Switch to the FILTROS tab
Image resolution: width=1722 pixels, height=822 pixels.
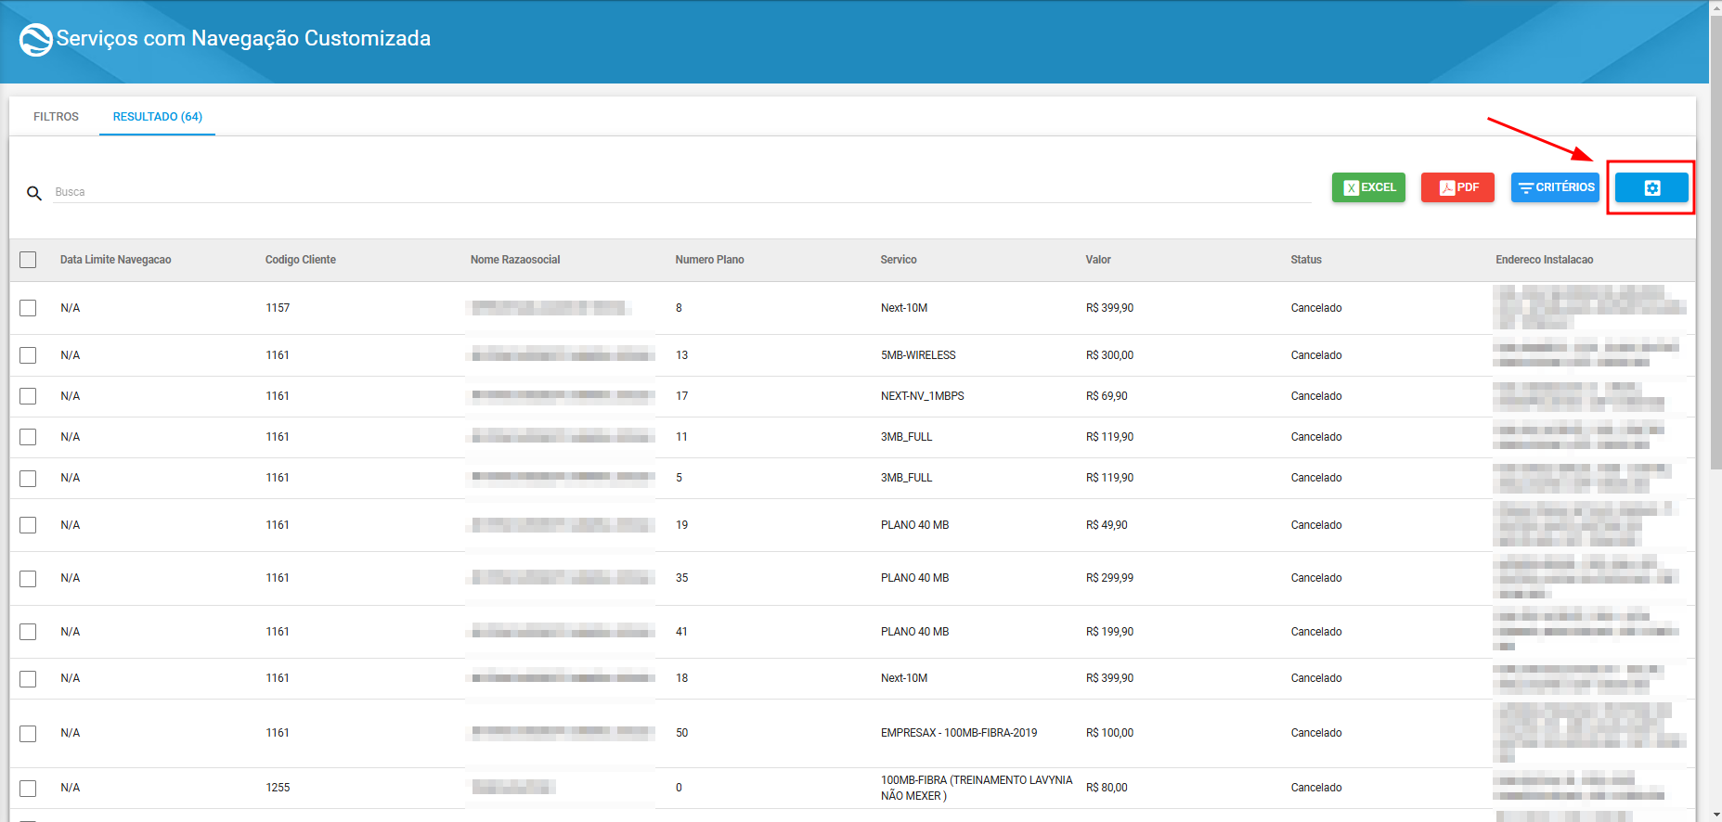(56, 117)
